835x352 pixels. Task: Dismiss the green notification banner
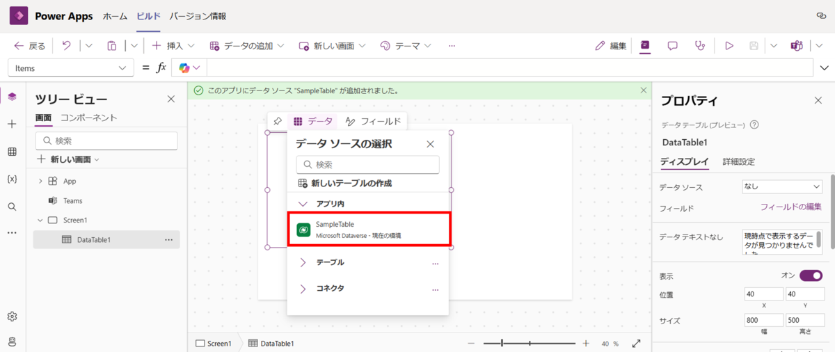tap(644, 90)
